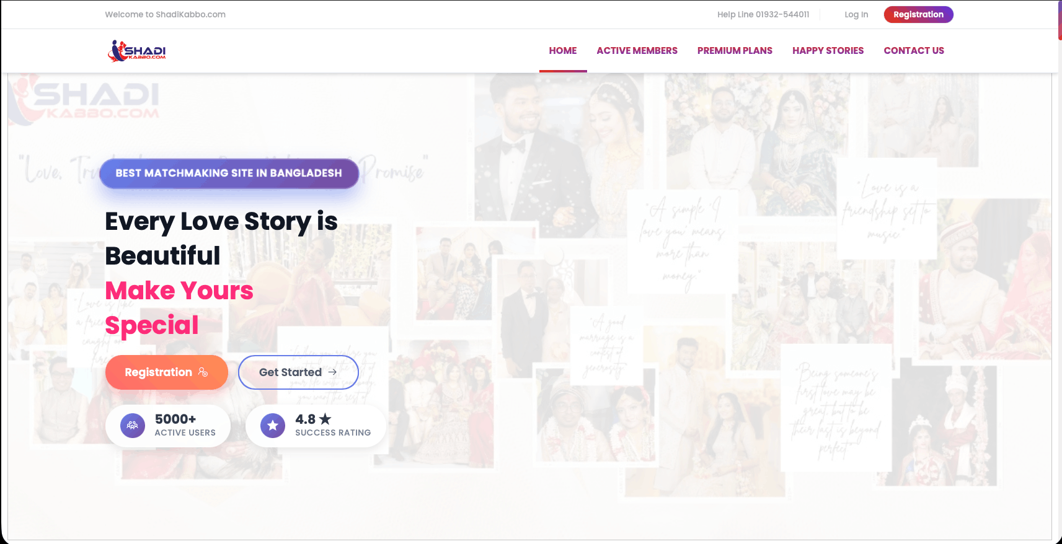Image resolution: width=1062 pixels, height=544 pixels.
Task: Click the top-bar Registration button
Action: pos(918,14)
